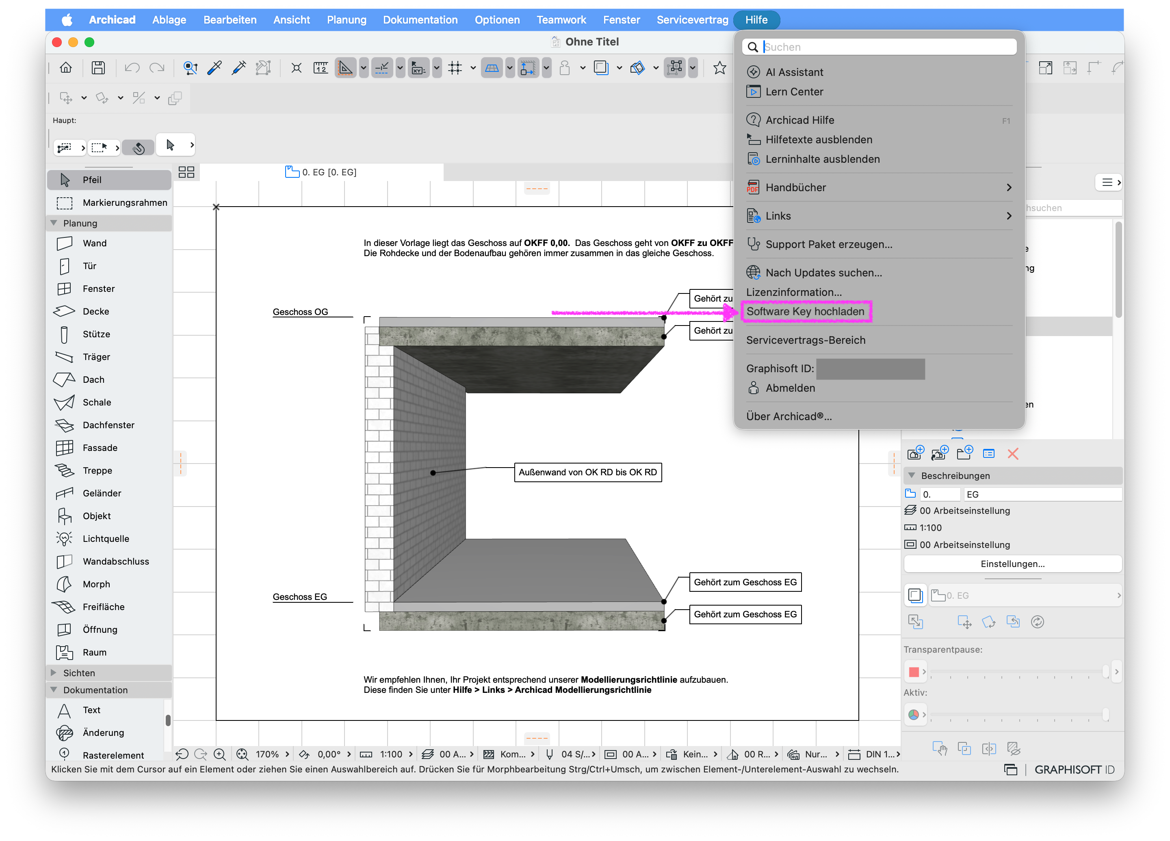The image size is (1170, 841).
Task: Toggle the grid snap button
Action: pyautogui.click(x=455, y=67)
